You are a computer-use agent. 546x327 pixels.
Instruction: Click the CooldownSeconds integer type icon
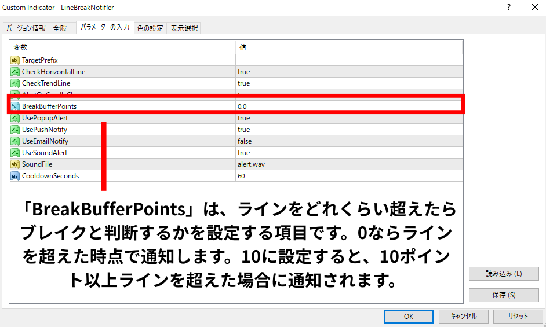pos(15,176)
